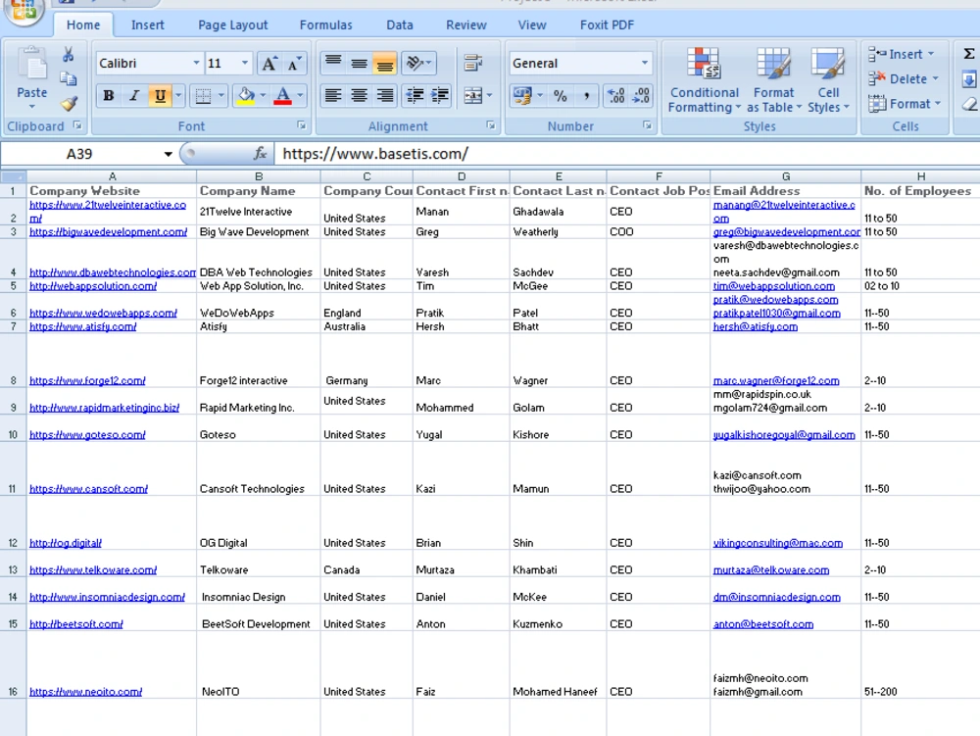This screenshot has width=980, height=736.
Task: Toggle Italic formatting
Action: tap(133, 96)
